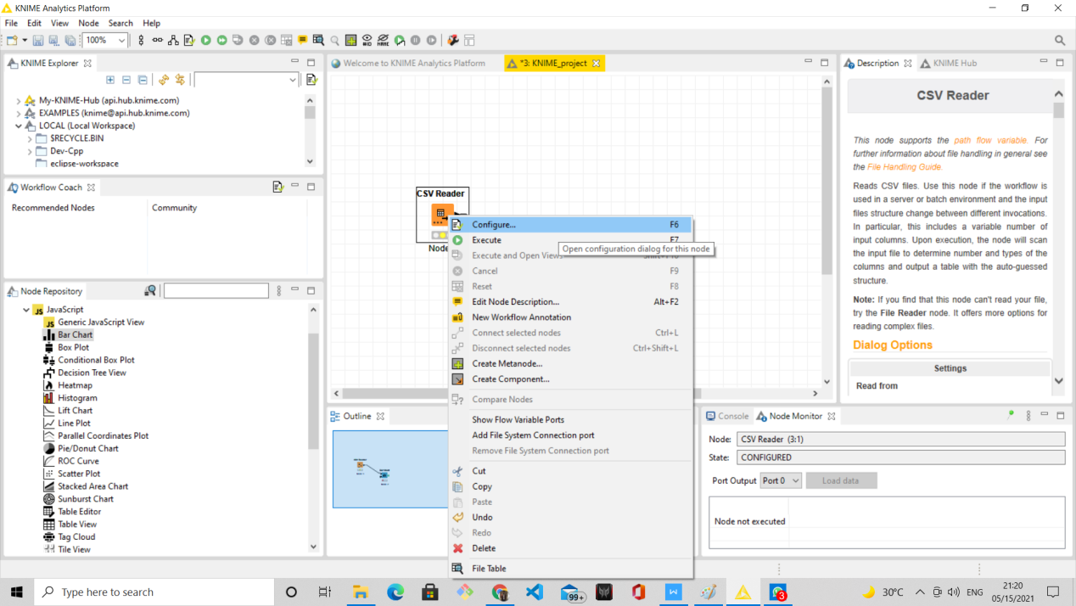Image resolution: width=1076 pixels, height=606 pixels.
Task: Switch to Welcome to KNIME Analytics Platform tab
Action: (408, 63)
